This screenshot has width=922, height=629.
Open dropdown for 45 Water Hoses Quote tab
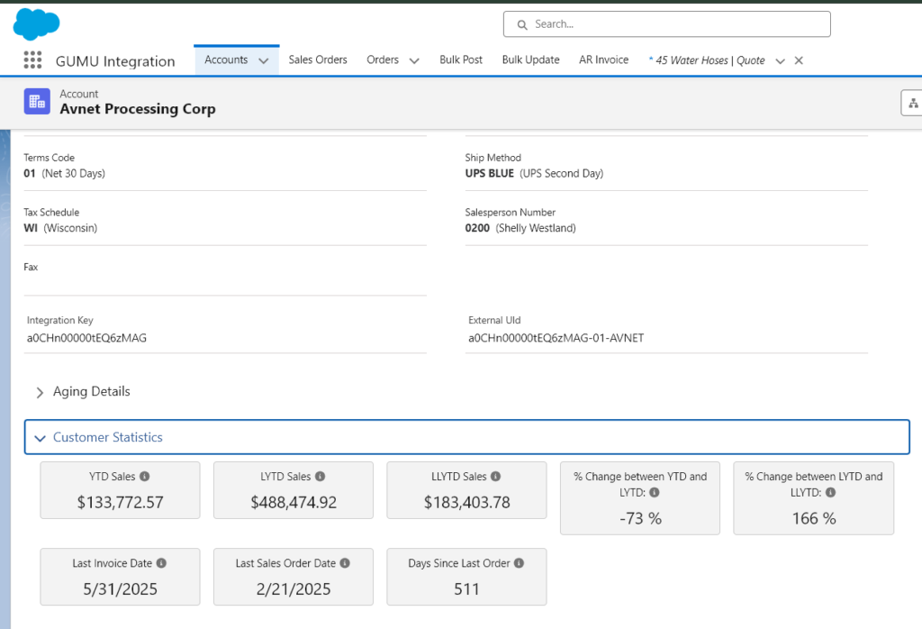coord(780,60)
